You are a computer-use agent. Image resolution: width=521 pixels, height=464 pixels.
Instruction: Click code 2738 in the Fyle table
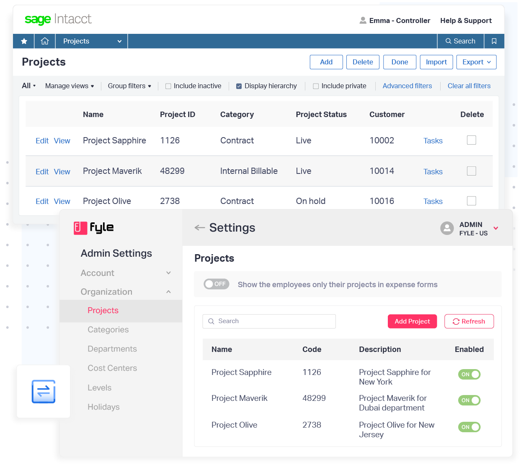coord(312,425)
